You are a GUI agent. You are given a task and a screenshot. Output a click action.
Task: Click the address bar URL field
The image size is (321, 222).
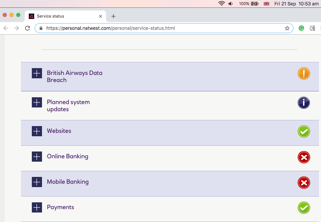pyautogui.click(x=163, y=28)
